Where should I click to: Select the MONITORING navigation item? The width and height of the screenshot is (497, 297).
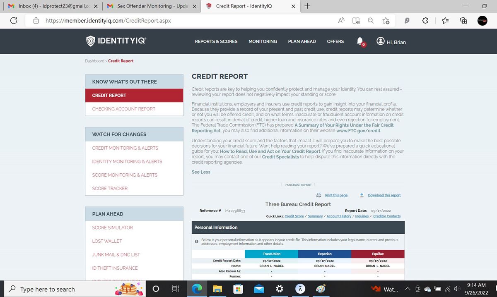click(x=263, y=41)
